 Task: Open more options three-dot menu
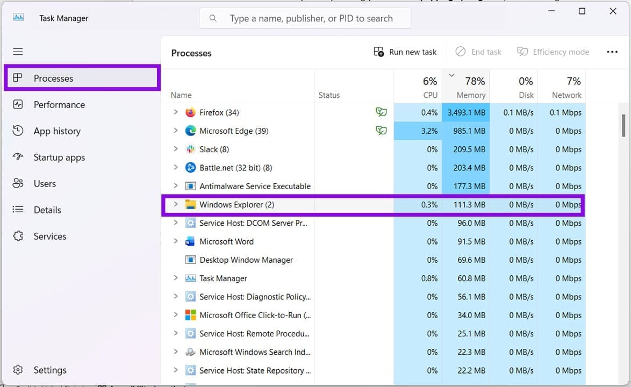[x=612, y=52]
